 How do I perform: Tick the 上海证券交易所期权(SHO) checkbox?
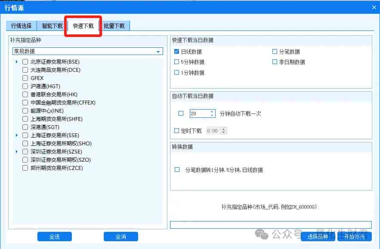tap(25, 143)
